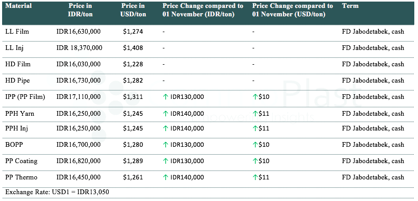Viewport: 418px width, 201px height.
Task: Click green up arrow beside $11 in PPH Inj row
Action: click(x=255, y=129)
